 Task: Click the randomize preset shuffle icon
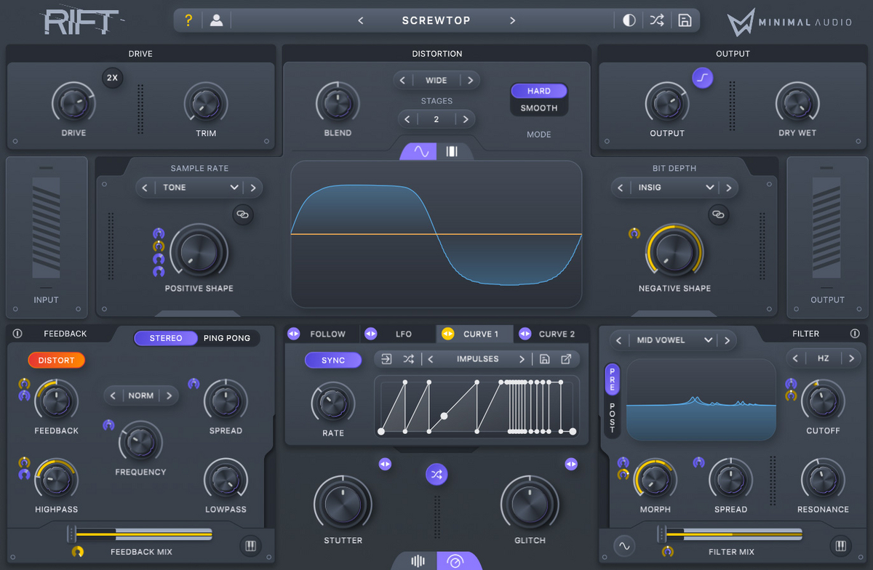pos(657,20)
